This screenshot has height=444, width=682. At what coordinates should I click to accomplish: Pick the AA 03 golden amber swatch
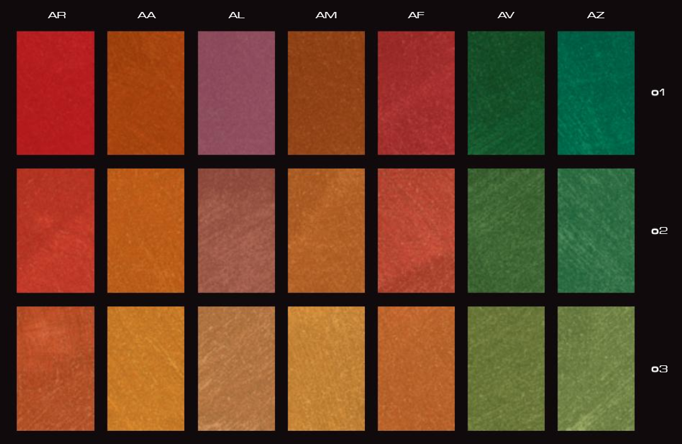145,369
